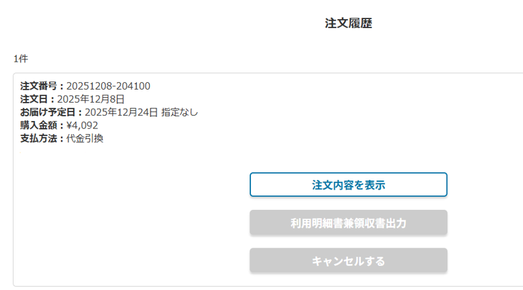This screenshot has height=290, width=523.
Task: Select the order date 2025年12月8日
Action: [91, 99]
